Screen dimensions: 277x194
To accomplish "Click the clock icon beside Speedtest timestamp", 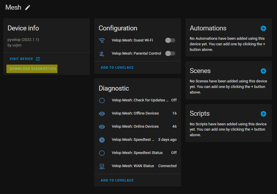I will pos(102,140).
